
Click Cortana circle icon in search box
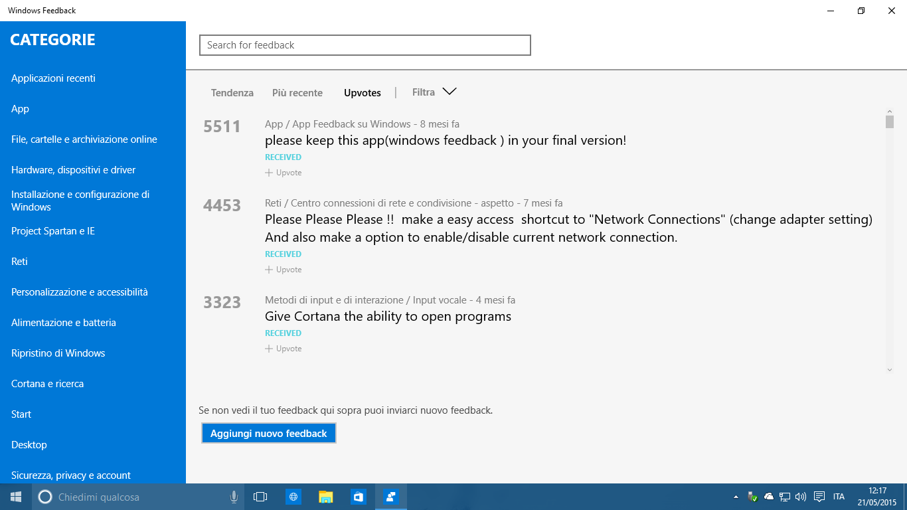tap(45, 497)
